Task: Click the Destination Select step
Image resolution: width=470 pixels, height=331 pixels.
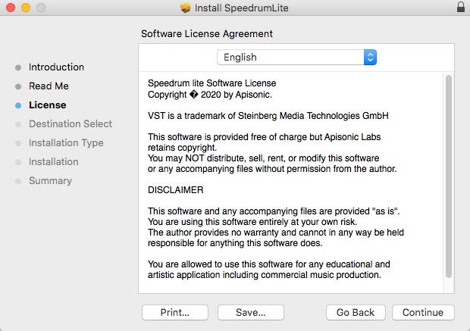Action: click(70, 123)
